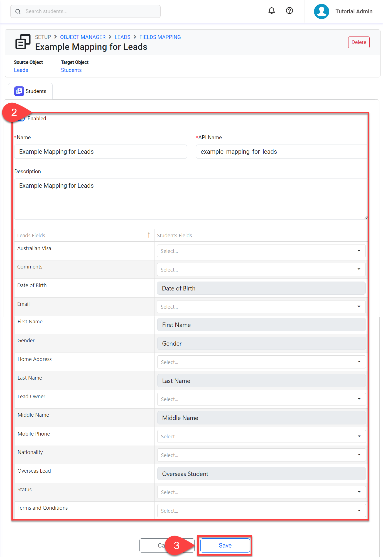Open the help question mark icon
This screenshot has width=383, height=557.
289,11
